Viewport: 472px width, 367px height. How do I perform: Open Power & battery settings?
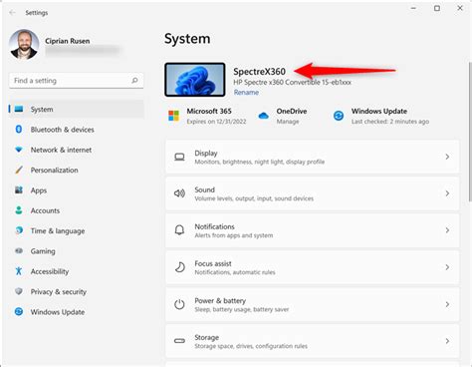(313, 304)
